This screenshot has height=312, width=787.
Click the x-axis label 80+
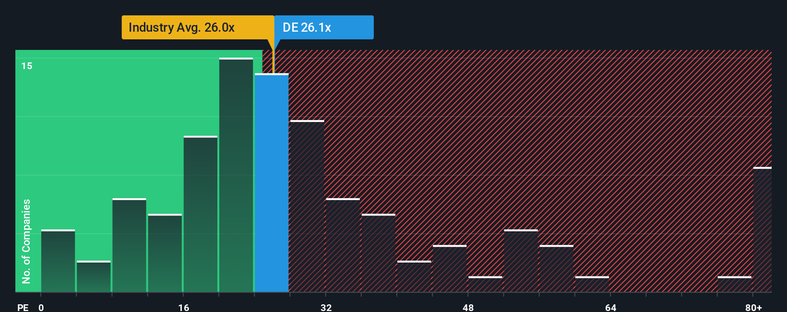753,307
